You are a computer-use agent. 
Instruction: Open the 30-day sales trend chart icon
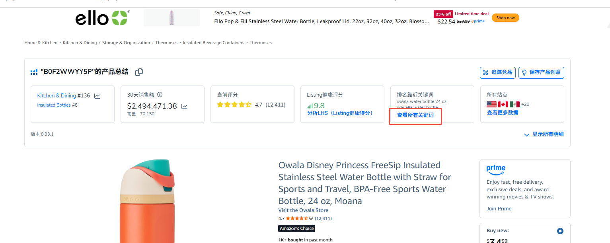click(x=184, y=106)
